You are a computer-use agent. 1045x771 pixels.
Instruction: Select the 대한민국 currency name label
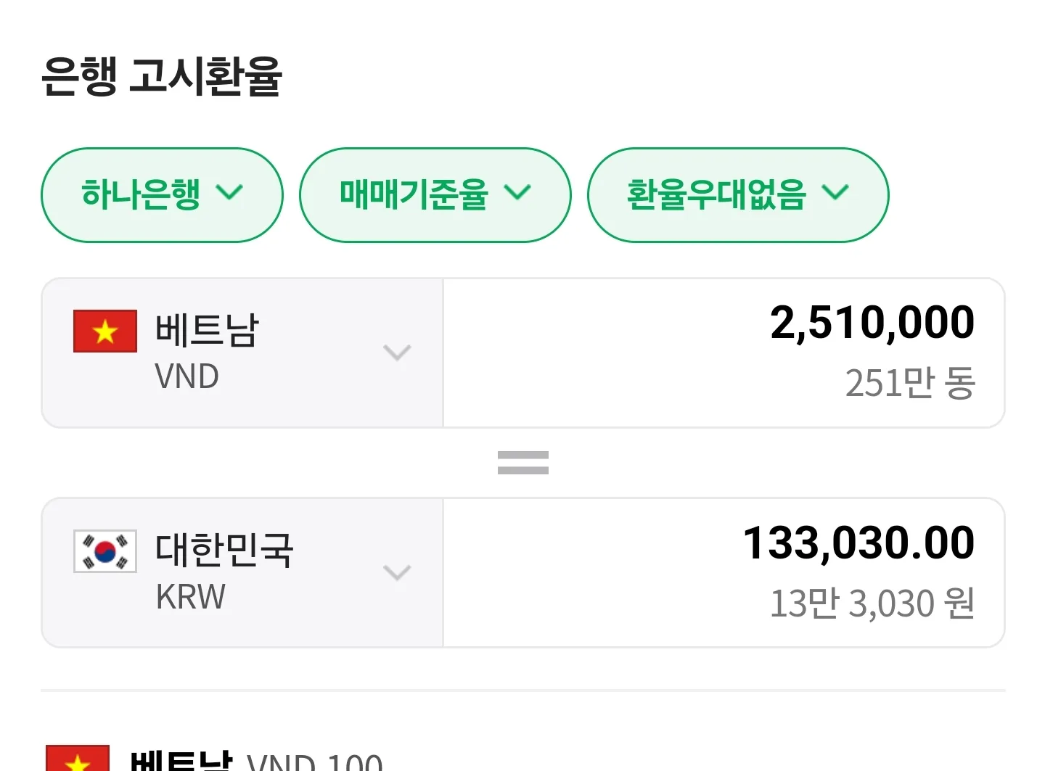[224, 550]
